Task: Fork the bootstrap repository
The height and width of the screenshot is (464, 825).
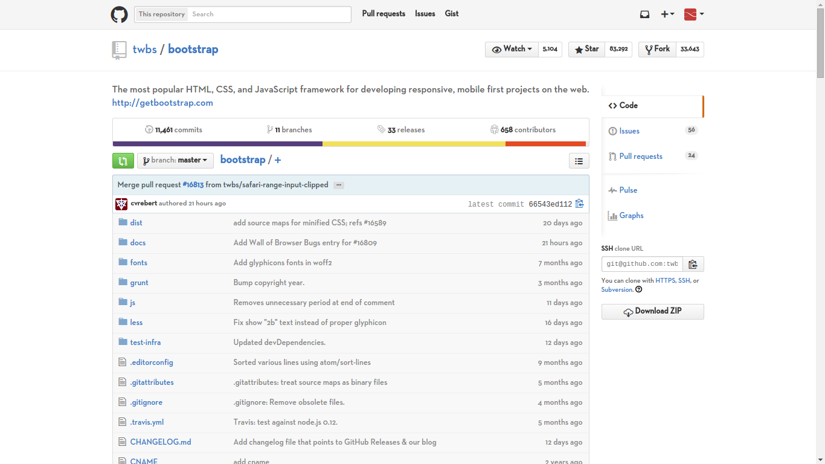Action: pyautogui.click(x=657, y=50)
